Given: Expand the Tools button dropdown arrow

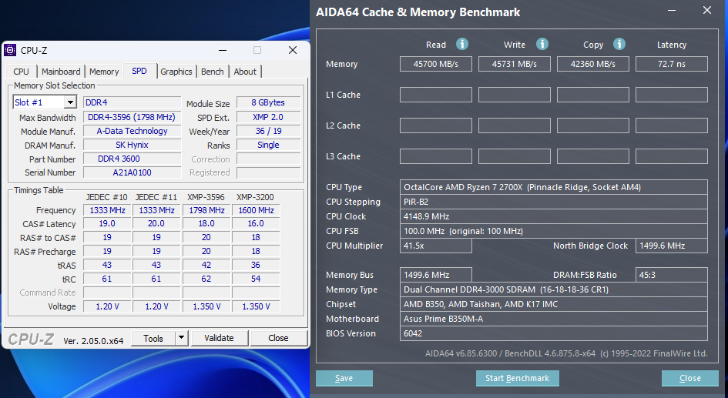Looking at the screenshot, I should coord(182,338).
